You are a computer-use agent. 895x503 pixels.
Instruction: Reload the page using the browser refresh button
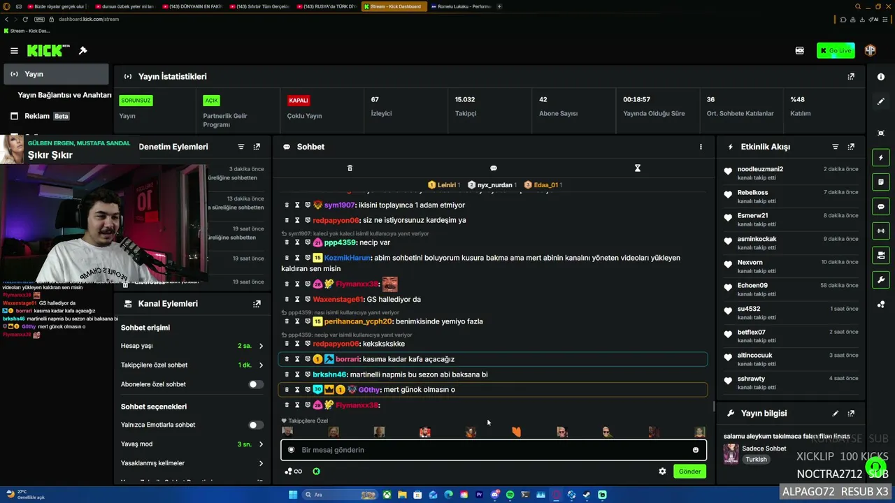25,19
